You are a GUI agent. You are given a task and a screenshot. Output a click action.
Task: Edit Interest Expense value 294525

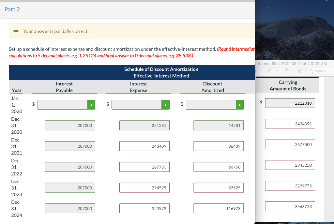[x=144, y=187]
